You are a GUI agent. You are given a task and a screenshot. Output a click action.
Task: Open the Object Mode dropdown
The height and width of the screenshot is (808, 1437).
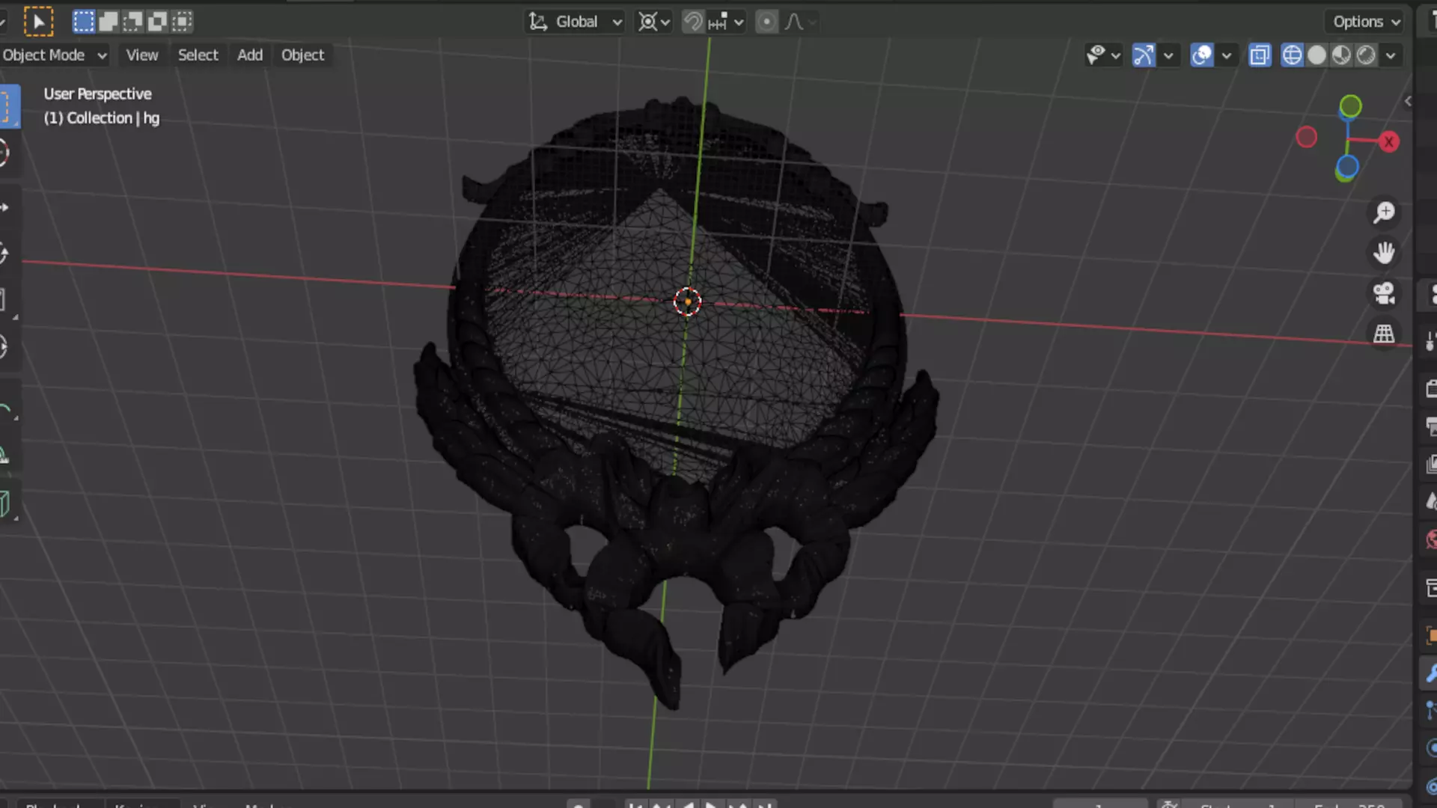pos(55,55)
